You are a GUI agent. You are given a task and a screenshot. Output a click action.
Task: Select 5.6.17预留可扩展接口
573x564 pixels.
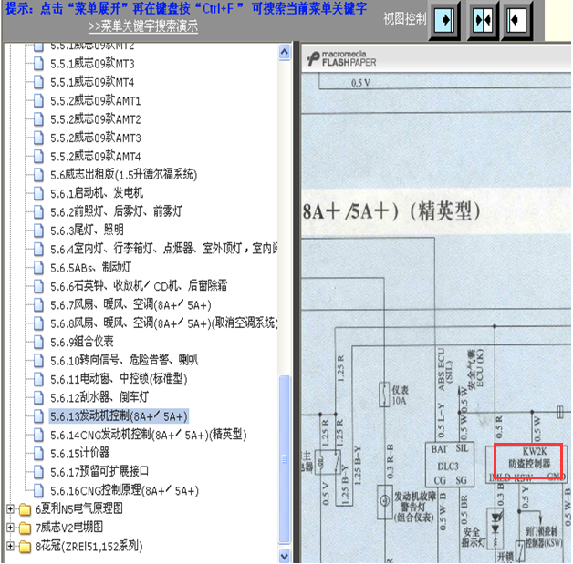pos(99,472)
